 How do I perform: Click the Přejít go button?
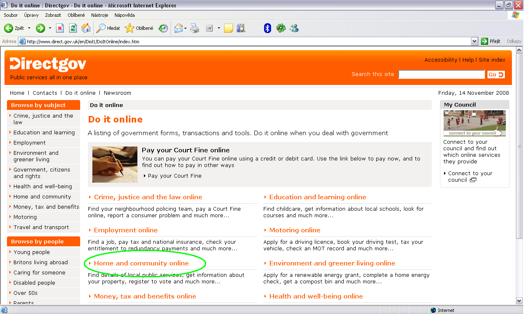click(491, 41)
